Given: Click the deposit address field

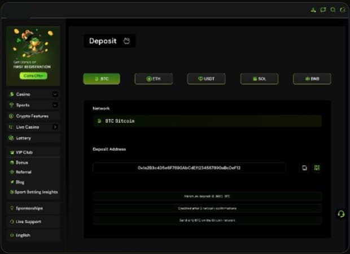Looking at the screenshot, I should [x=189, y=168].
